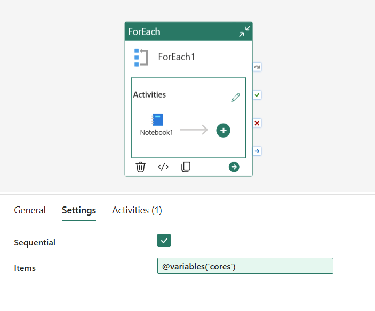
Task: Delete the ForEach activity with trash icon
Action: (x=140, y=167)
